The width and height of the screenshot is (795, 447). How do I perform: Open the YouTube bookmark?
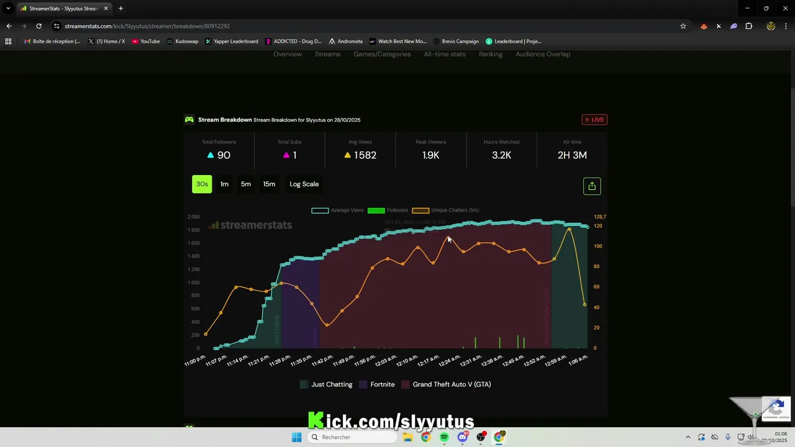[x=146, y=42]
